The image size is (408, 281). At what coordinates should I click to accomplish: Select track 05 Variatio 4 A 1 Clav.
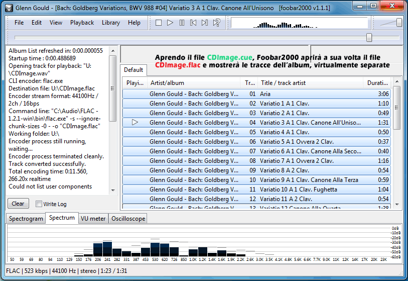click(256, 132)
